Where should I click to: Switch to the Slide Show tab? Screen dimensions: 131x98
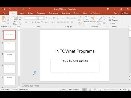(65, 13)
